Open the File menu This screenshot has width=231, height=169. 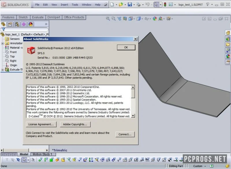click(37, 5)
